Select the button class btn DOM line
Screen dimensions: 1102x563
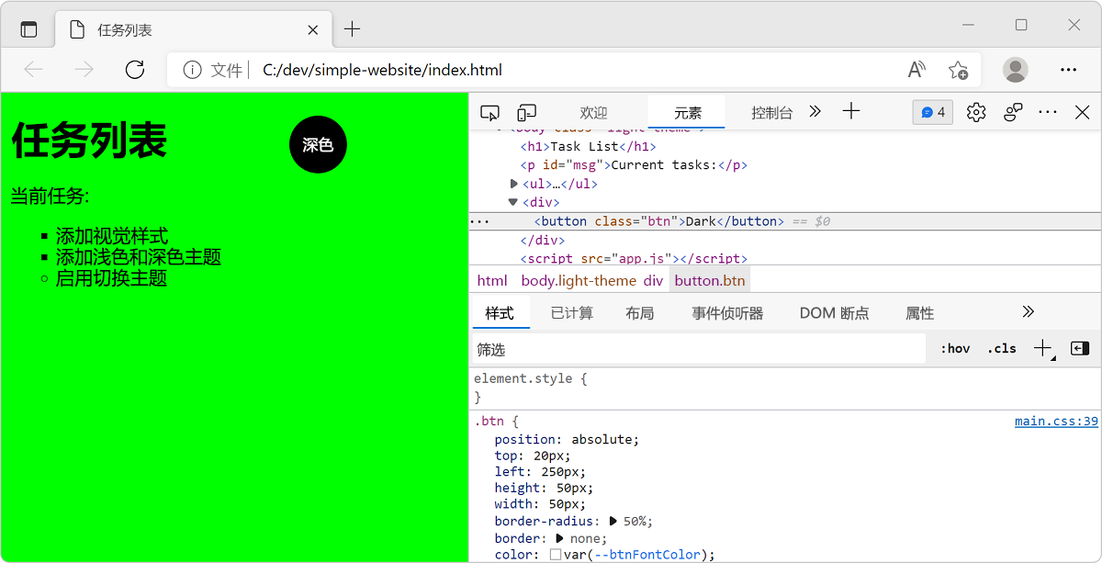pos(659,221)
